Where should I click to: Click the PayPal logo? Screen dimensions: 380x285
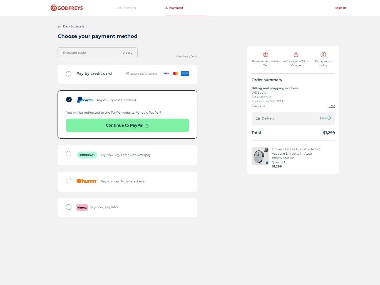[x=85, y=100]
